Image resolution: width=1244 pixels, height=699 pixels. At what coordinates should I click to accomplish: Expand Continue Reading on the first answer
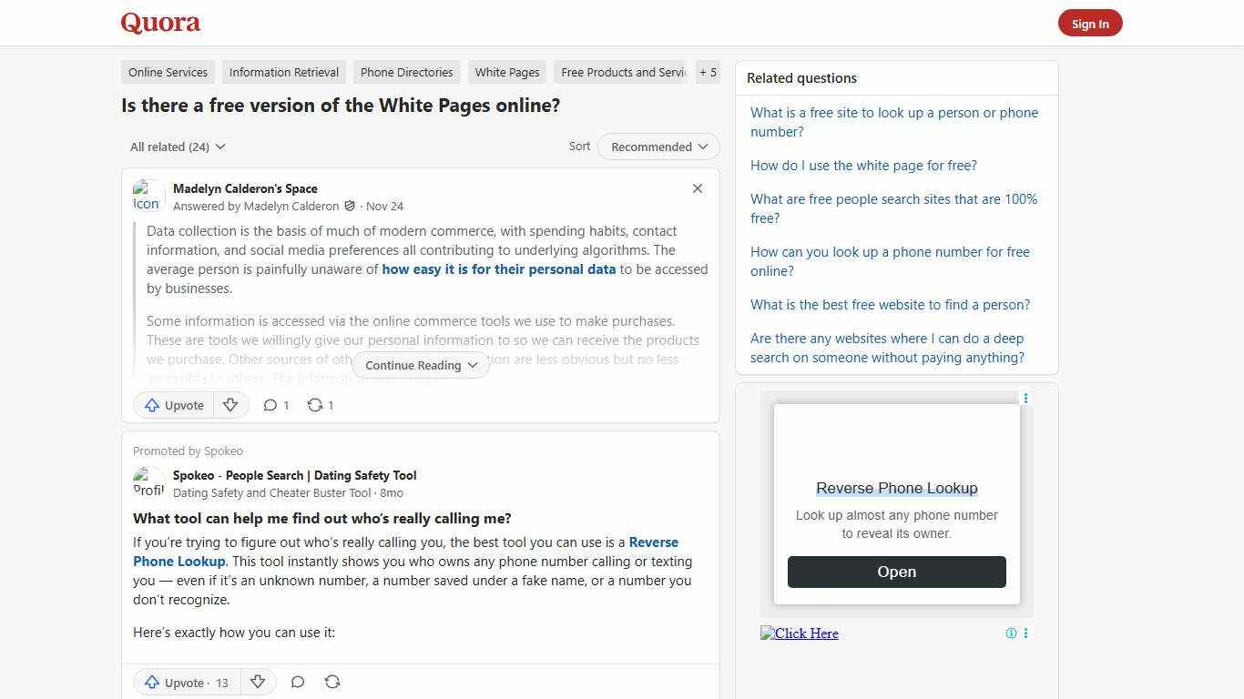420,365
